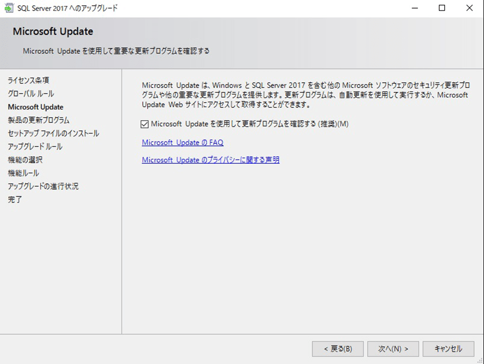
Task: Select the bold Microsoft Update sidebar step
Action: point(35,107)
